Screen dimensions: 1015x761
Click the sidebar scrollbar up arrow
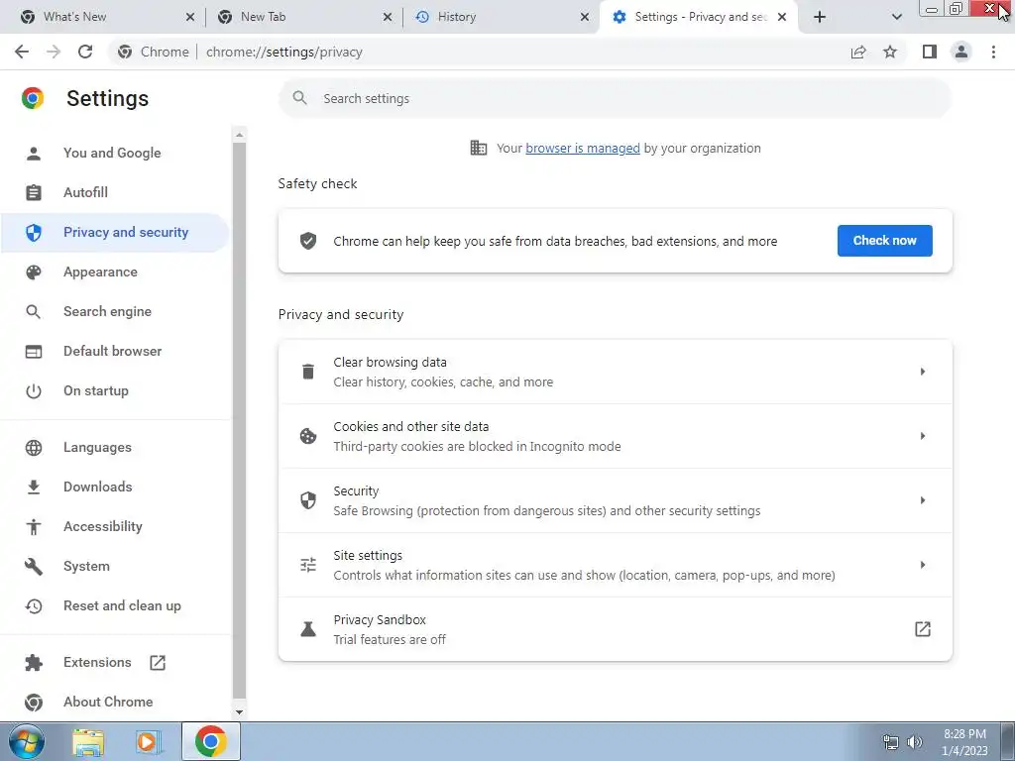pos(240,135)
